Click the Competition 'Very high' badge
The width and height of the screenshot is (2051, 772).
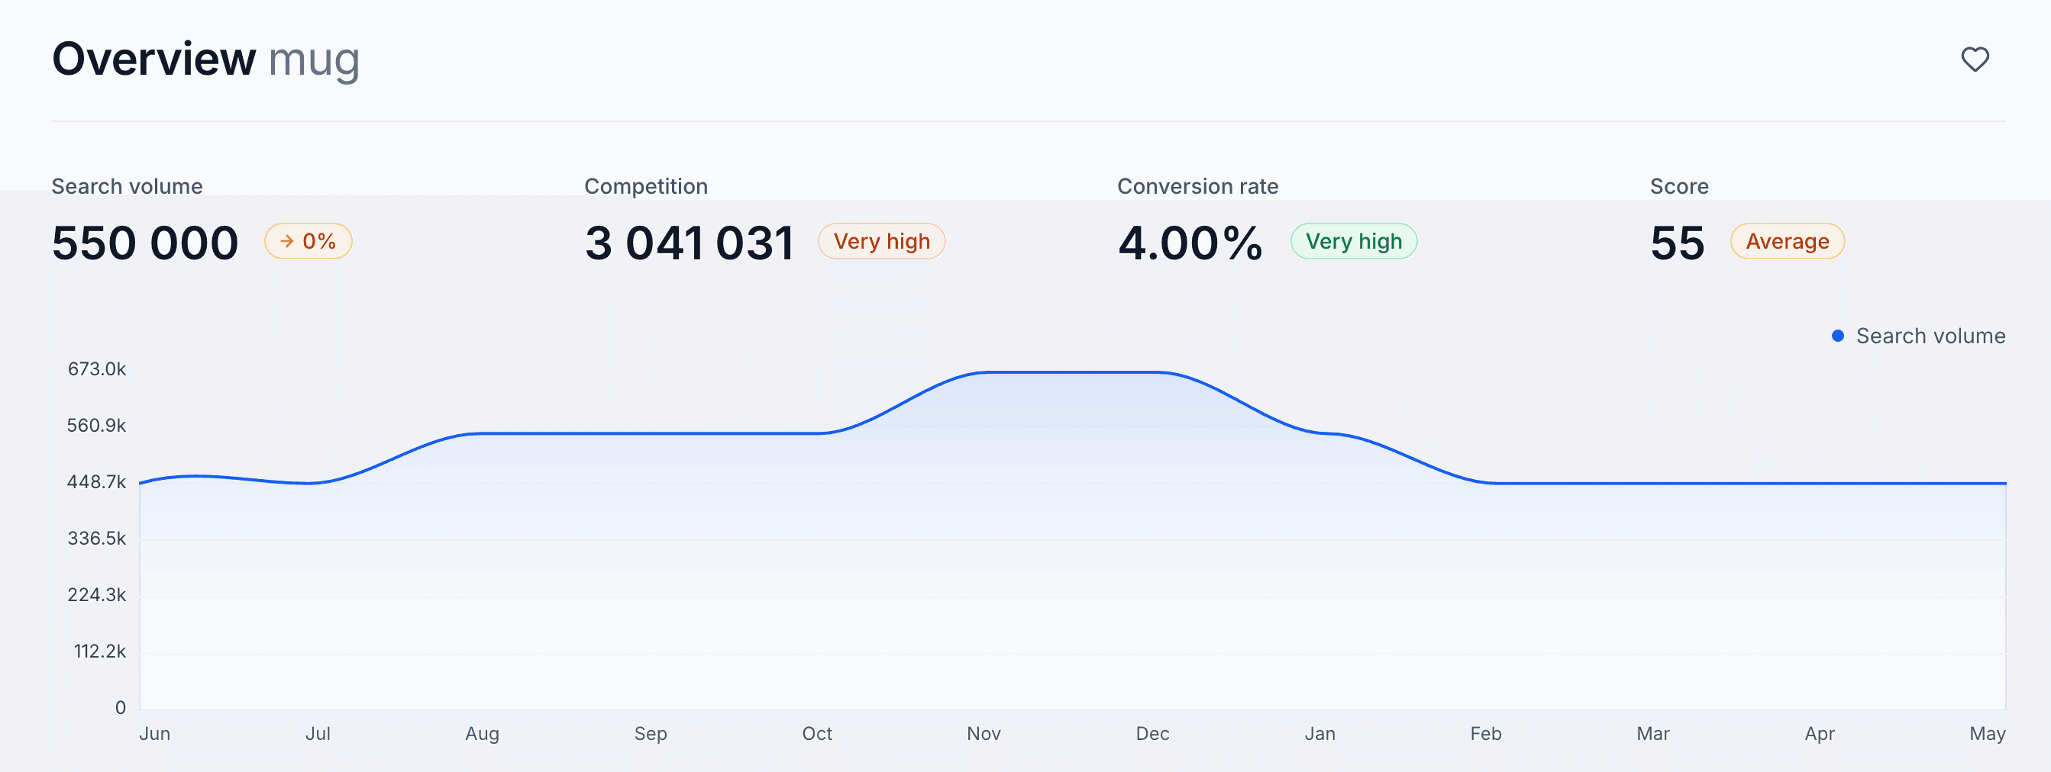tap(880, 241)
